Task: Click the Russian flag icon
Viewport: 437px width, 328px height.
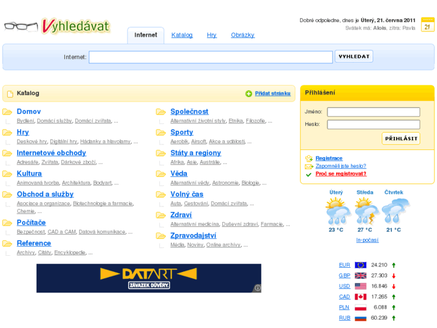Action: pyautogui.click(x=360, y=318)
